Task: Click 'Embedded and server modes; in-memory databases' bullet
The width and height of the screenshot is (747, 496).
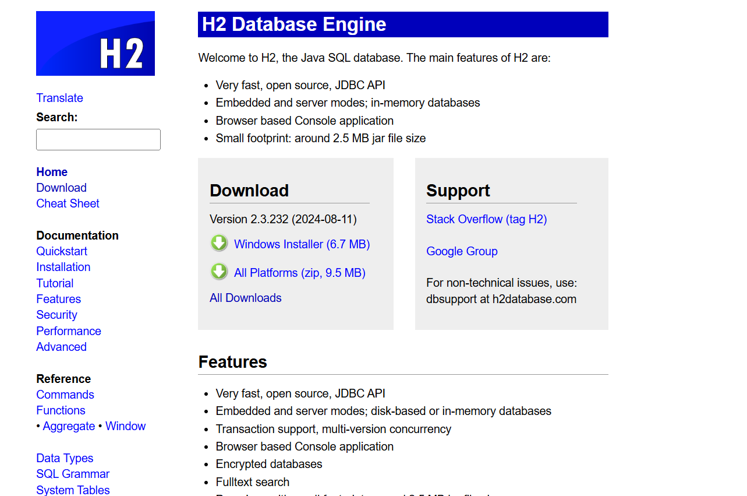Action: pyautogui.click(x=348, y=103)
